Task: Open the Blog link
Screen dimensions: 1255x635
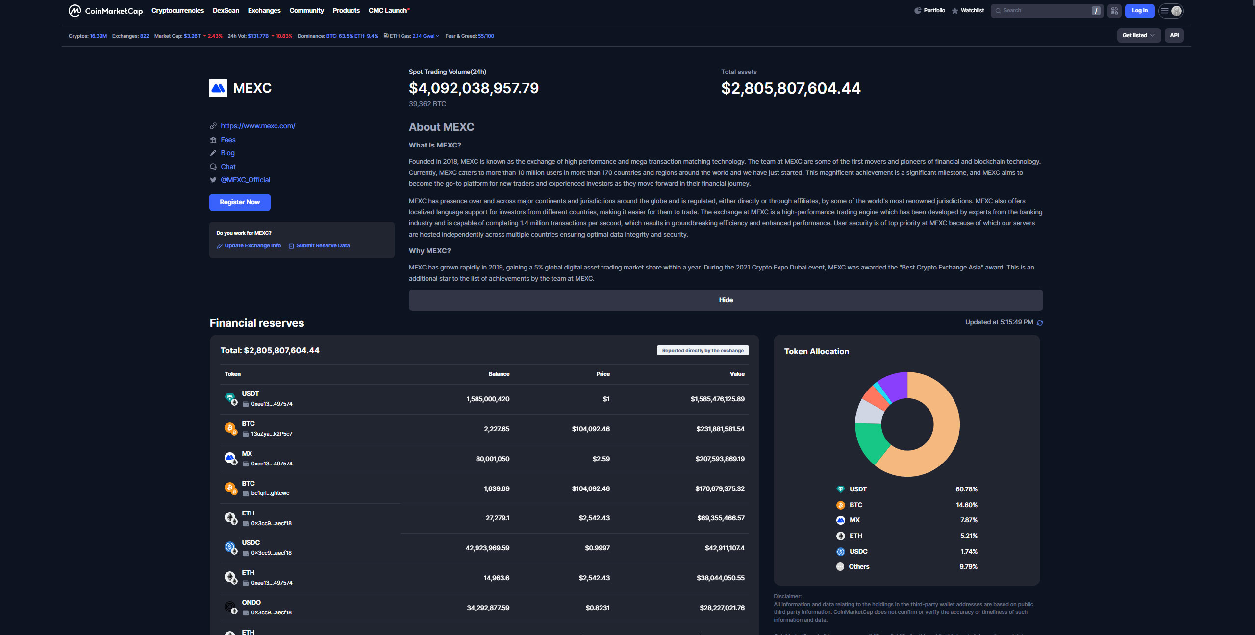Action: click(227, 153)
